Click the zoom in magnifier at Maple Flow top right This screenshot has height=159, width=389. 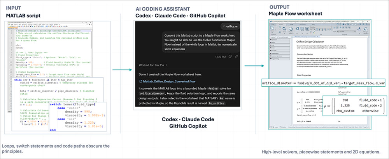coord(360,24)
